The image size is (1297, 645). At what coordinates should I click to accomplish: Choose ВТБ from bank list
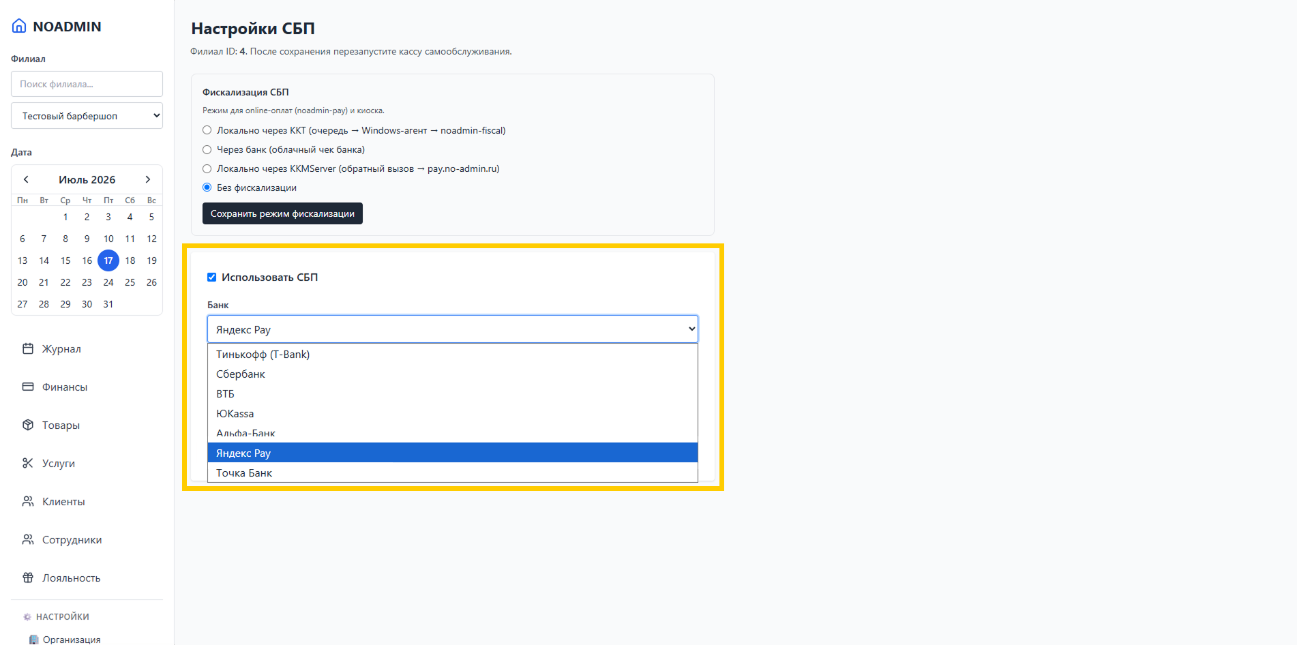[x=453, y=393]
